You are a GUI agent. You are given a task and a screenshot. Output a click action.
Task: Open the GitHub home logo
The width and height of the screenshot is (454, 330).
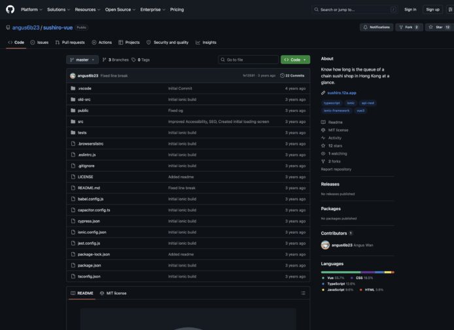(x=10, y=10)
